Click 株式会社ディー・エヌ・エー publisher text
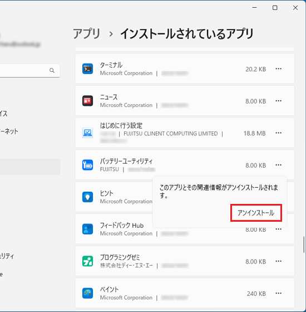This screenshot has height=312, width=306. click(126, 265)
